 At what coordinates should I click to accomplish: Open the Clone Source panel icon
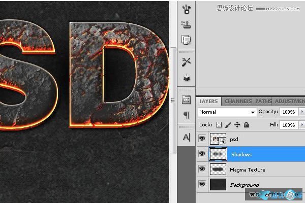(186, 23)
